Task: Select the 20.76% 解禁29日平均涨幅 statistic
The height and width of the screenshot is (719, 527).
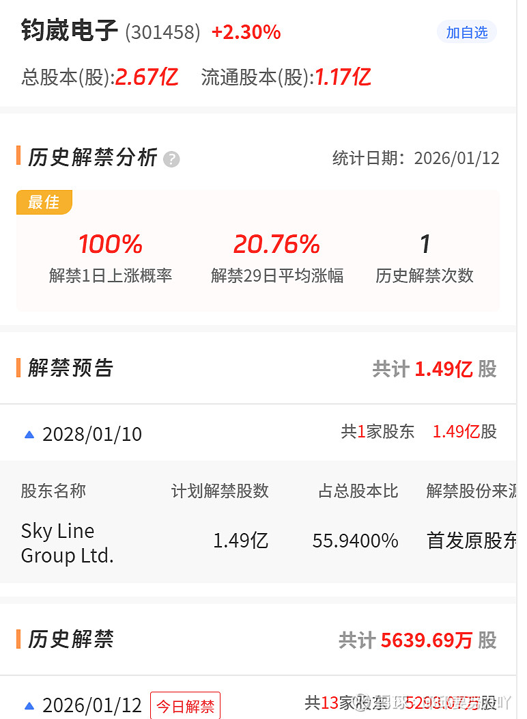Action: pyautogui.click(x=276, y=258)
